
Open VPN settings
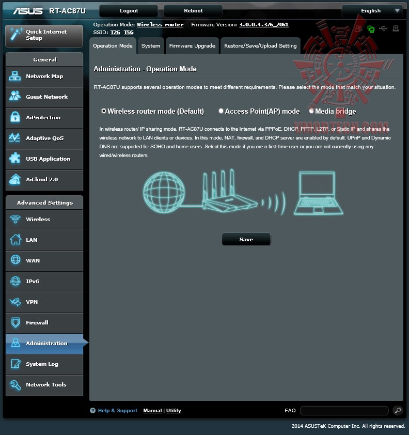pyautogui.click(x=44, y=302)
